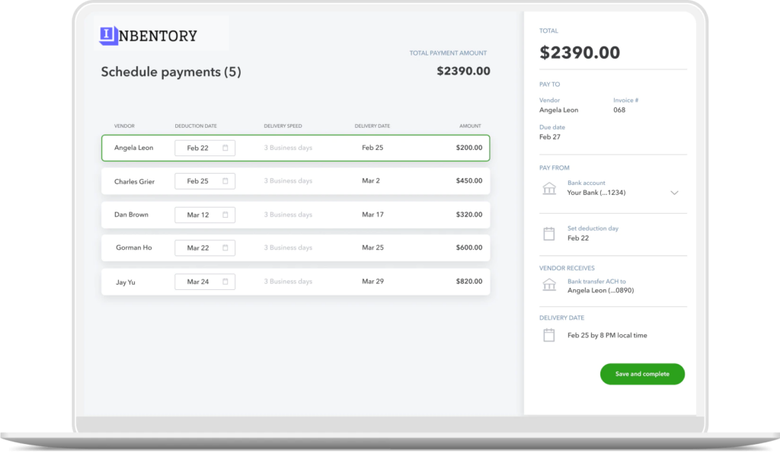The image size is (780, 453).
Task: Open the Feb 25 deduction date picker
Action: [204, 181]
